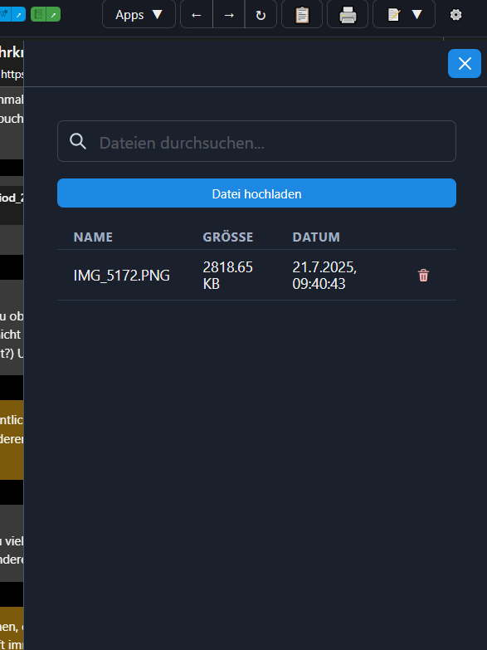Viewport: 487px width, 650px height.
Task: Reload the page with the refresh icon
Action: click(x=261, y=14)
